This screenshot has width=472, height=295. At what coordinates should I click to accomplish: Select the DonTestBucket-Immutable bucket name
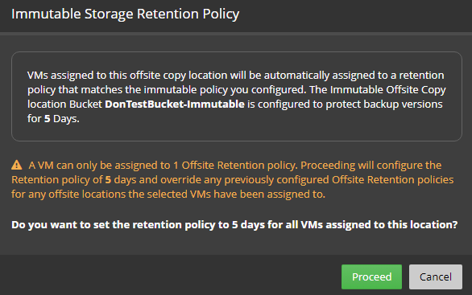pos(175,104)
